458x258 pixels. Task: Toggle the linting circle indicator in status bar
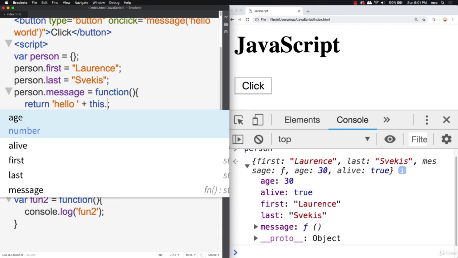[201, 255]
